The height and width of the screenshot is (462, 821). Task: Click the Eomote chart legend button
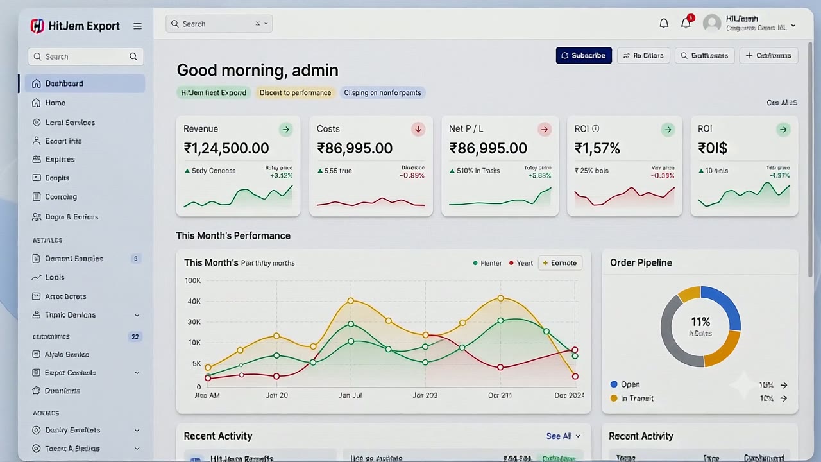tap(560, 263)
